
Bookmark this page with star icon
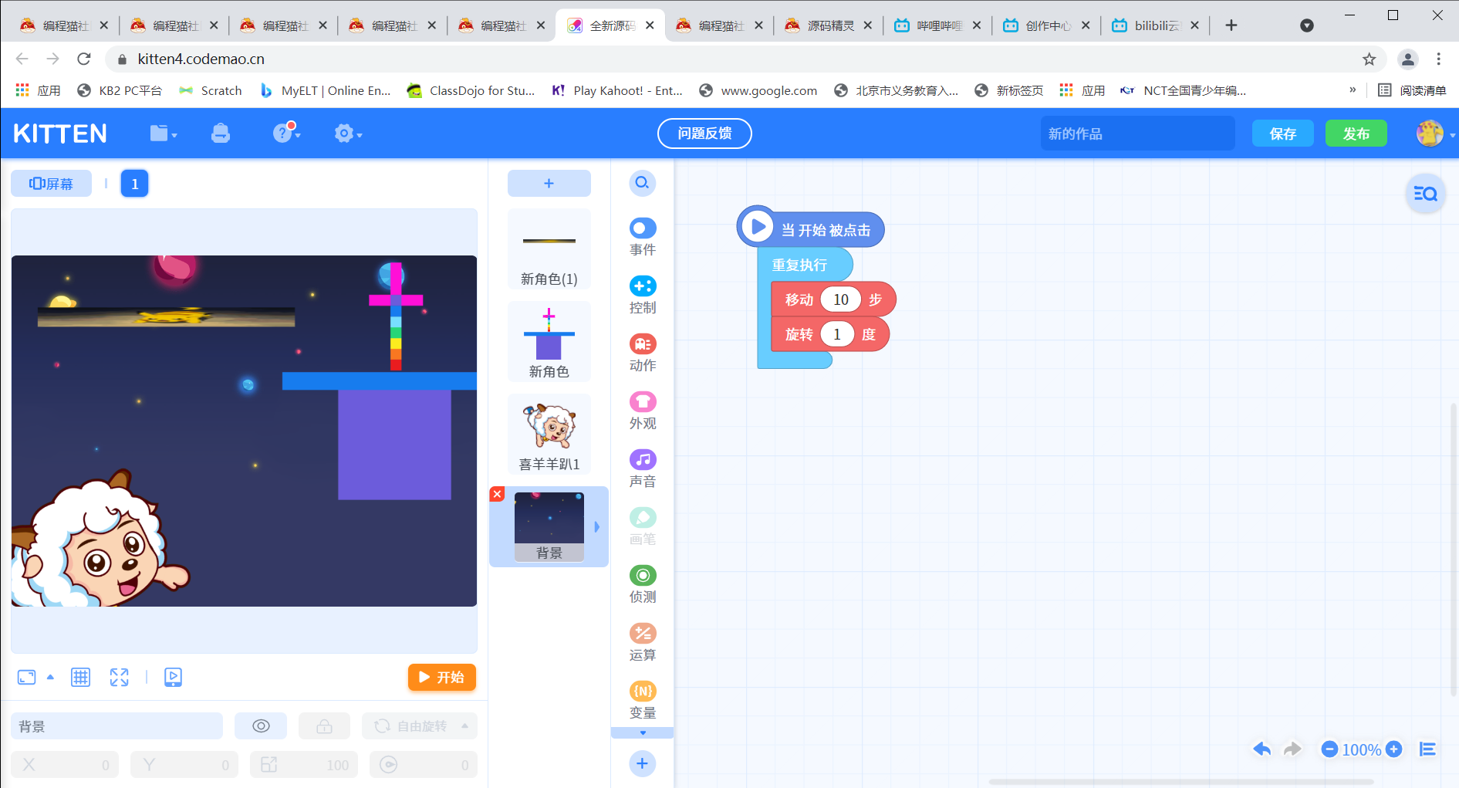pyautogui.click(x=1370, y=59)
